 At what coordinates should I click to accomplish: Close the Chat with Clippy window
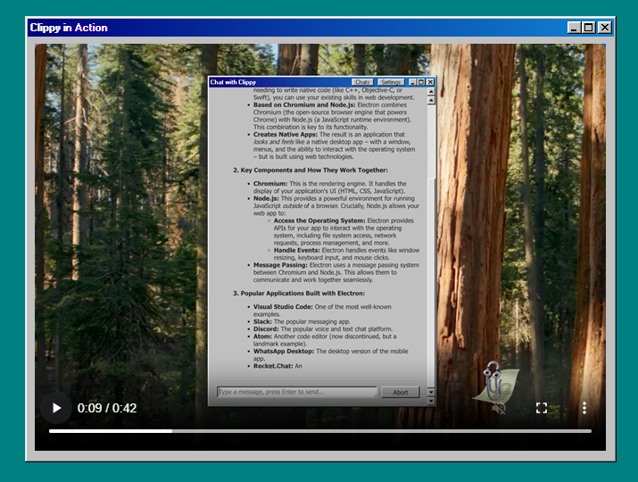point(430,82)
